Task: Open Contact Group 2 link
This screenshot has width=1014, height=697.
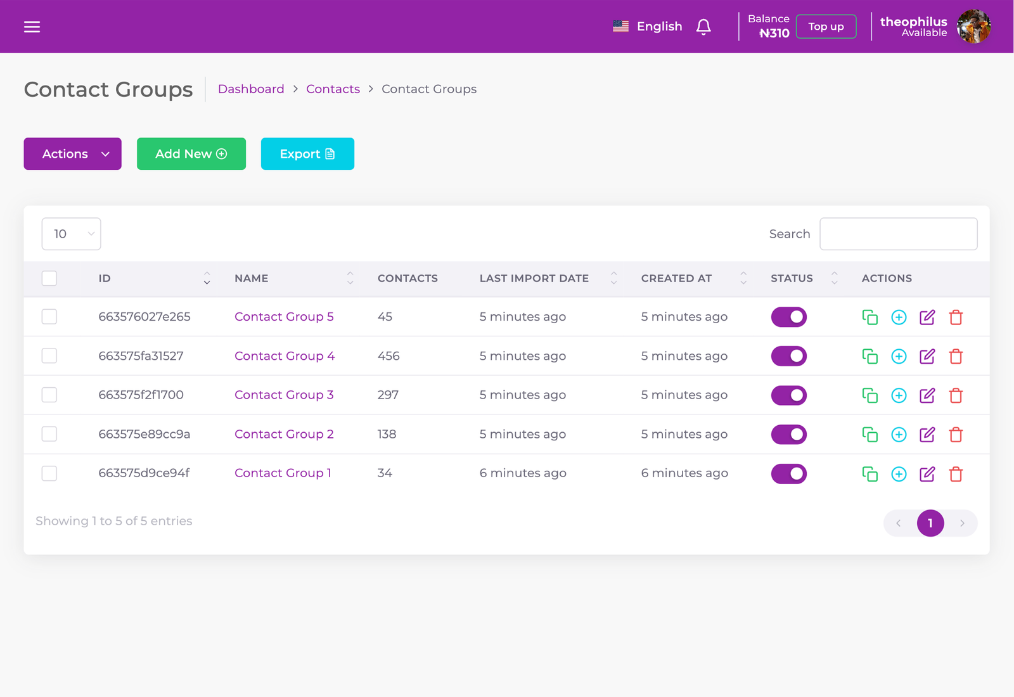Action: pos(284,434)
